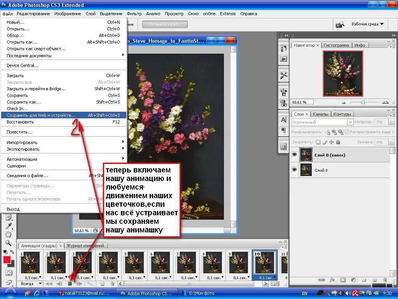Image resolution: width=398 pixels, height=299 pixels.
Task: Open the Actions panel icon in the dock
Action: click(x=283, y=59)
